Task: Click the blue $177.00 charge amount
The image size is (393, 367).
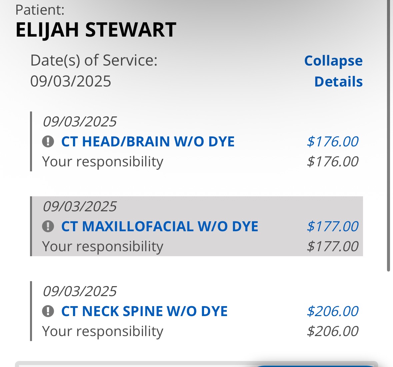Action: click(x=332, y=227)
